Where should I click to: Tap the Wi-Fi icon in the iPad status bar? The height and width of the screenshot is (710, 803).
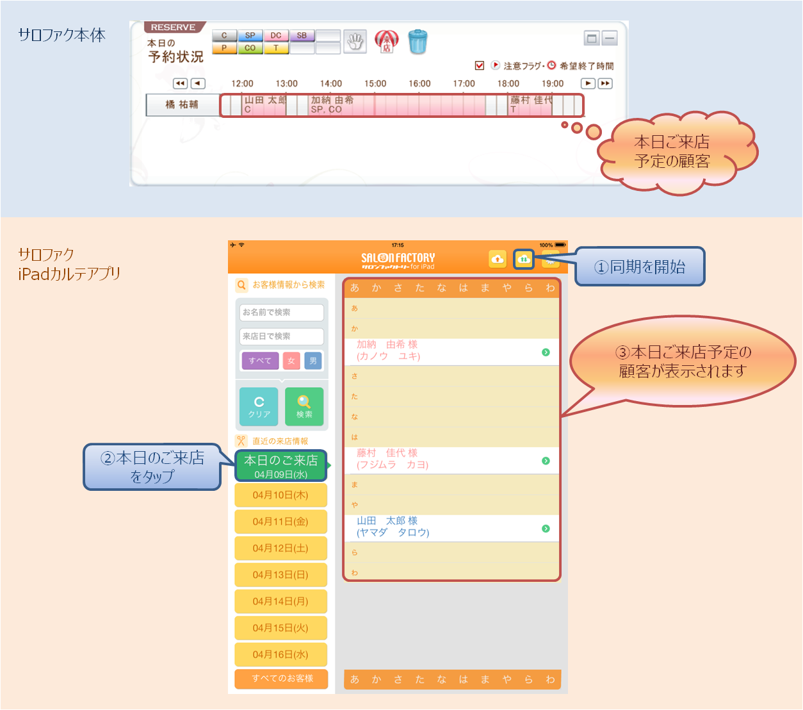pyautogui.click(x=241, y=245)
